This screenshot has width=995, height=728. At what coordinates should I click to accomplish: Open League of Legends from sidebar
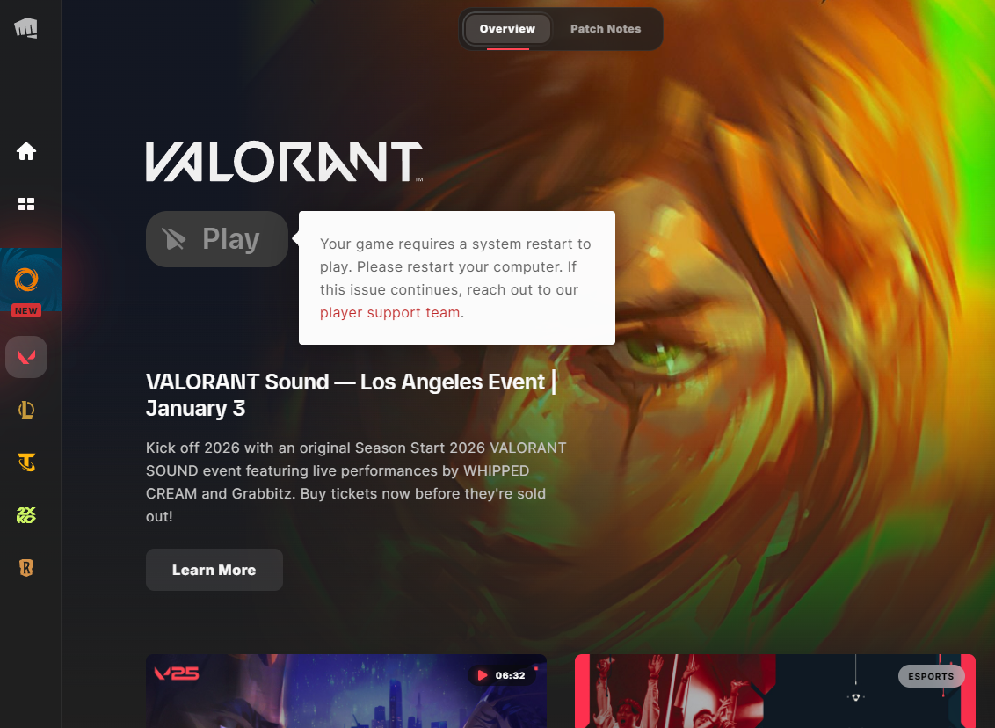tap(26, 410)
